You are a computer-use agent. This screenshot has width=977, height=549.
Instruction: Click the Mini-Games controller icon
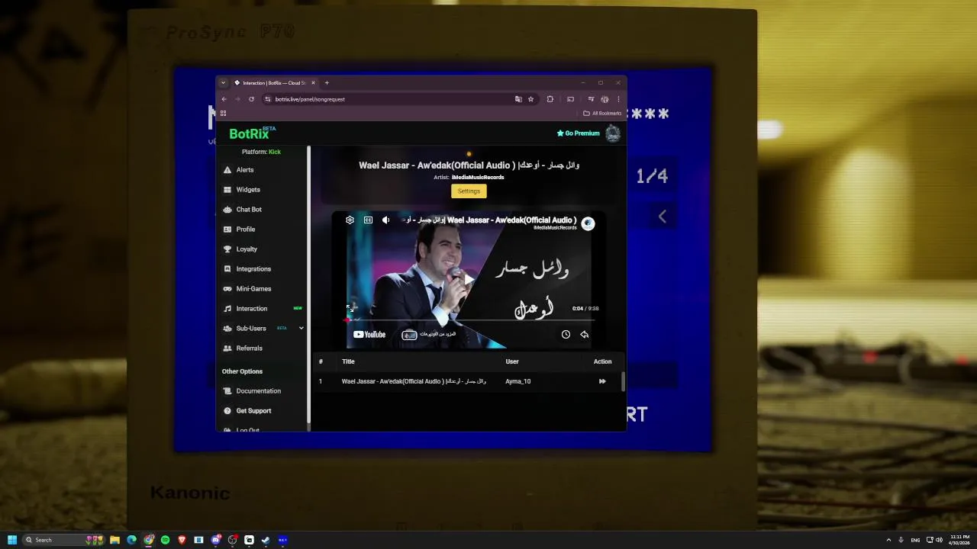coord(227,289)
